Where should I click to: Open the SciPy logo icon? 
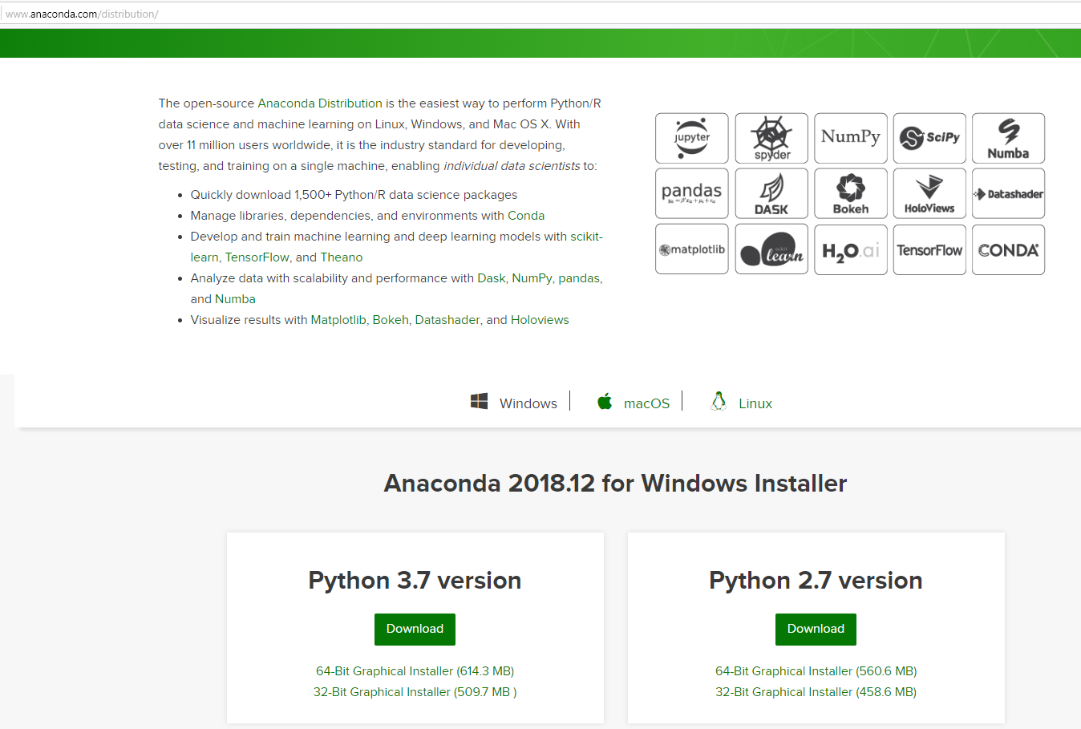[929, 138]
